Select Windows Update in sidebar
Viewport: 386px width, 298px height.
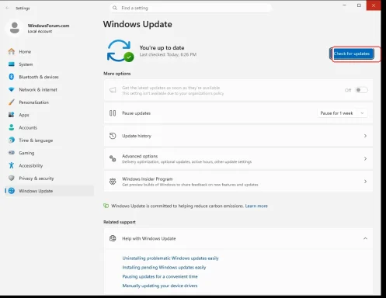tap(49, 191)
